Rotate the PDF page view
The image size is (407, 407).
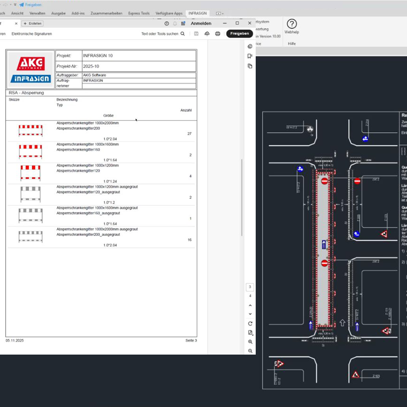[250, 324]
